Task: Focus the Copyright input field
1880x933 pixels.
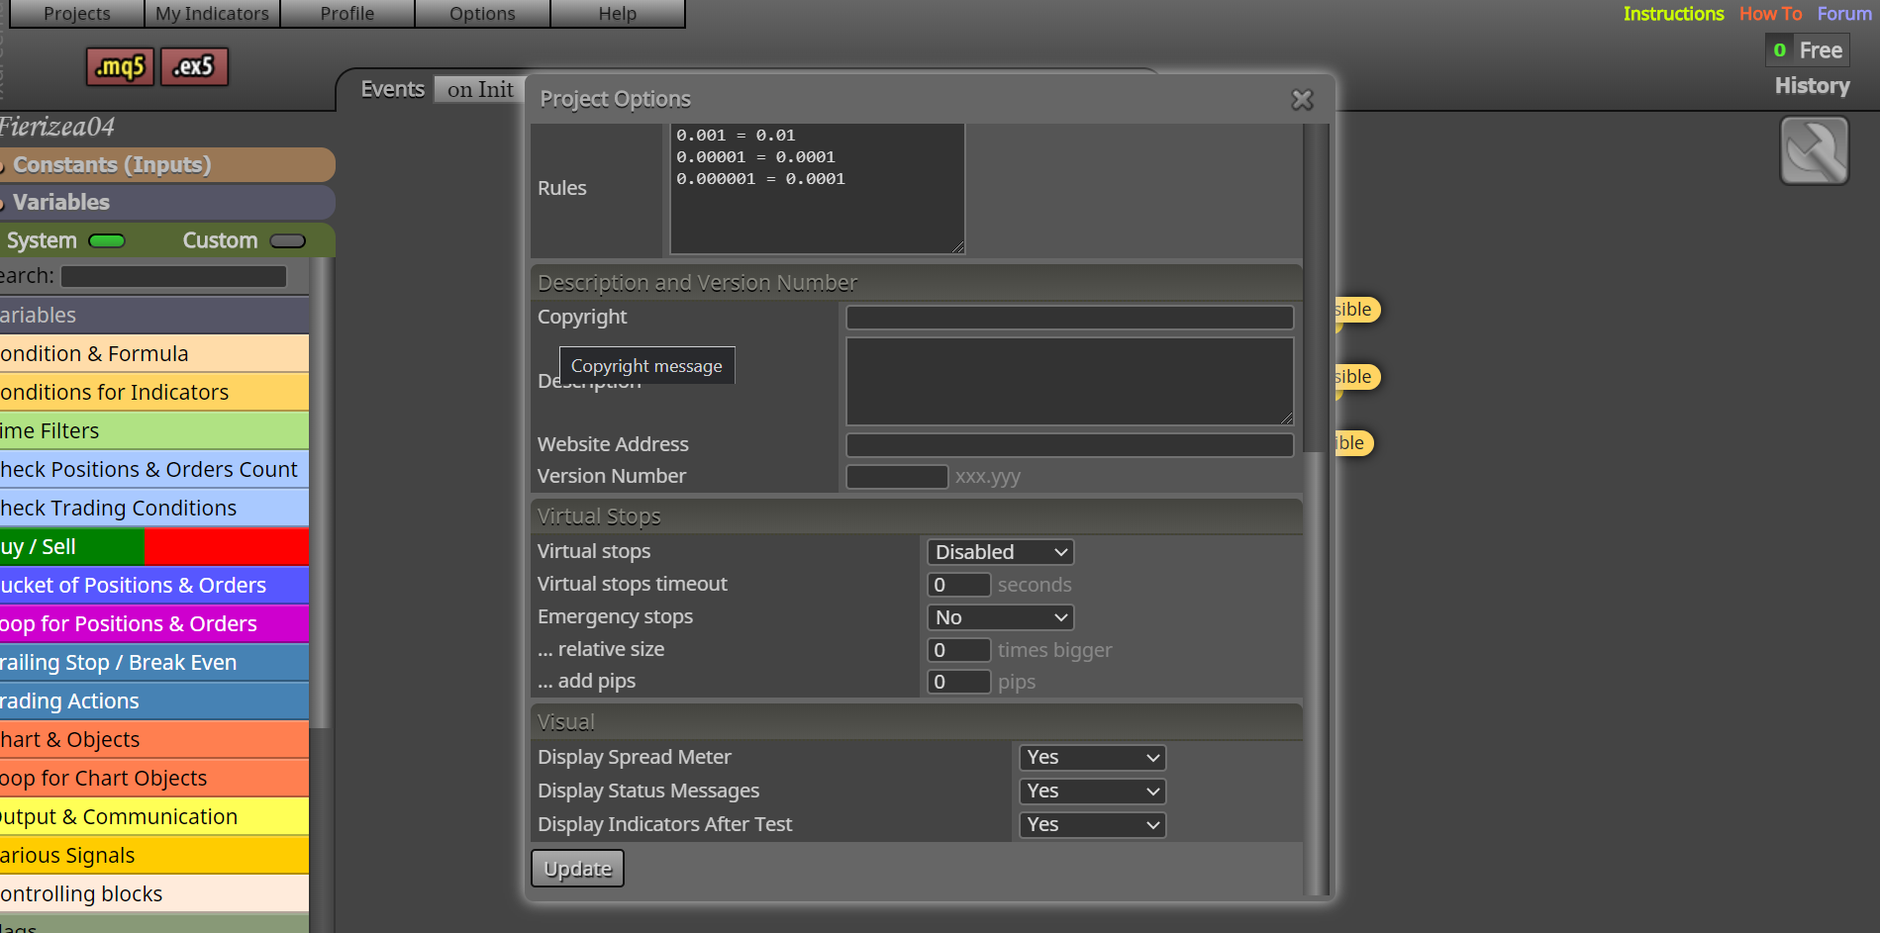Action: pyautogui.click(x=1069, y=318)
